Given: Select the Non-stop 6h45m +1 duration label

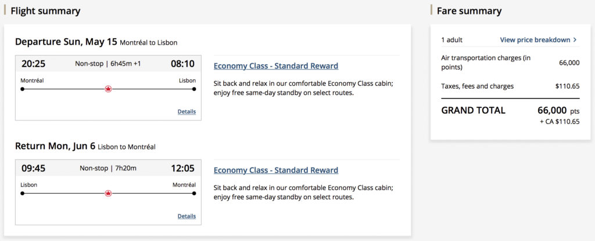Looking at the screenshot, I should (108, 64).
